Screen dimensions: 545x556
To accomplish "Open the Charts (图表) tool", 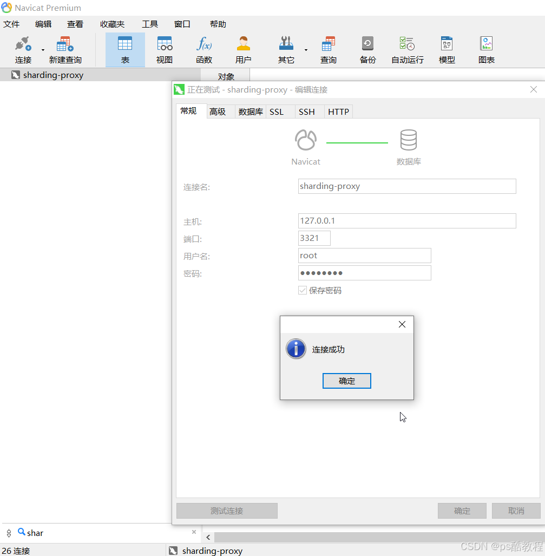I will click(x=487, y=50).
